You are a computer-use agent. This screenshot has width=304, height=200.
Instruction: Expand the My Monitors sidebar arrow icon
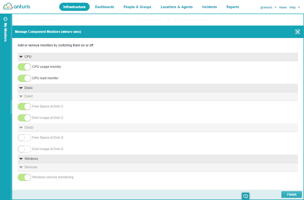coord(5,19)
